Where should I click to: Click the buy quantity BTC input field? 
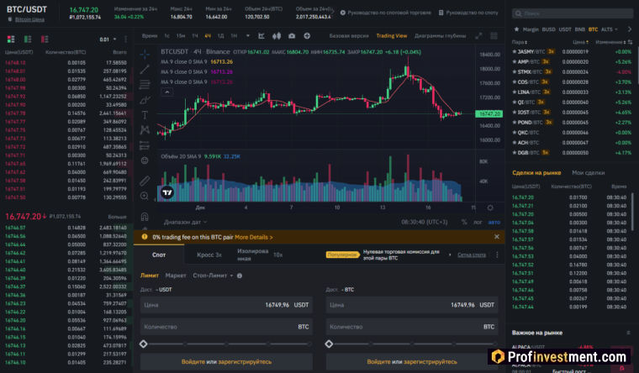[226, 327]
